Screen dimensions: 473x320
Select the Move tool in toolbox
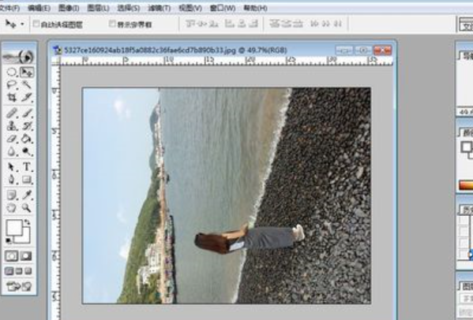[x=27, y=73]
